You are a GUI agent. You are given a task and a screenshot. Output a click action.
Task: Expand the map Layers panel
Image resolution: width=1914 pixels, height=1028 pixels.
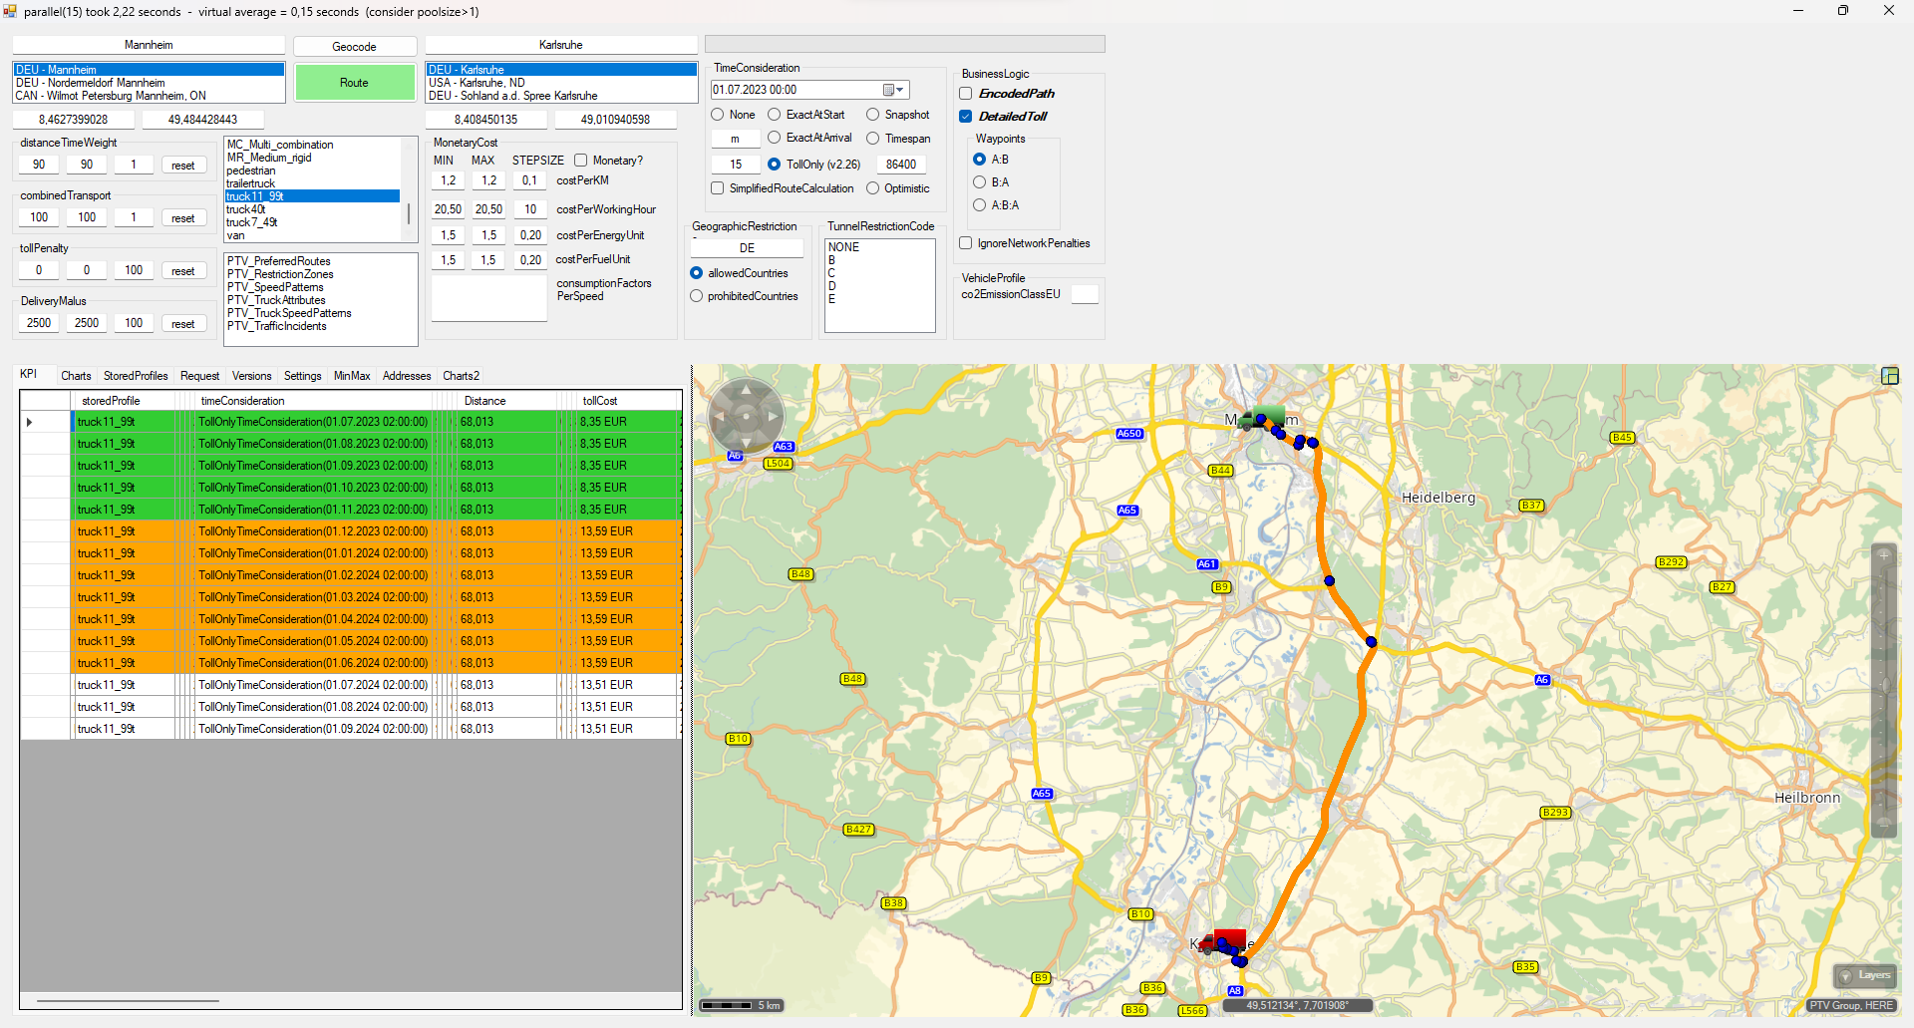pyautogui.click(x=1864, y=975)
